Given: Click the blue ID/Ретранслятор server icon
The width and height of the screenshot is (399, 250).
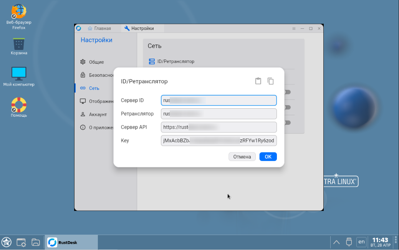Looking at the screenshot, I should click(x=151, y=61).
